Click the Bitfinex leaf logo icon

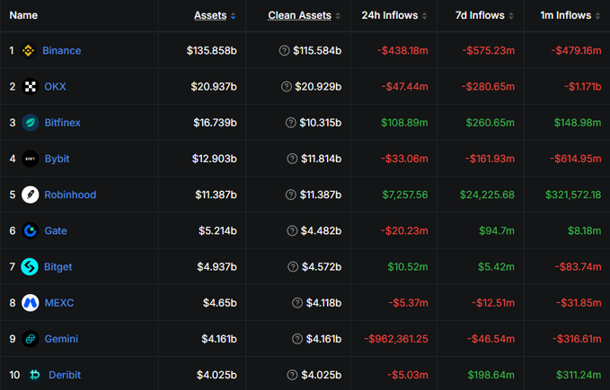(x=30, y=123)
